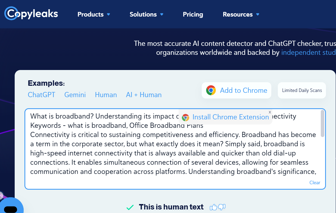Click the Install Chrome Extension popup link
This screenshot has width=336, height=213.
tap(231, 117)
